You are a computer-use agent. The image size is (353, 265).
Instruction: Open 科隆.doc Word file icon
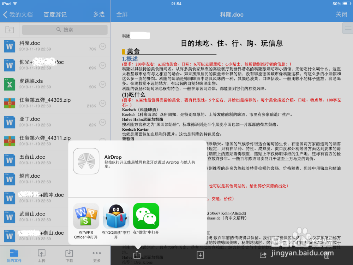pyautogui.click(x=10, y=46)
